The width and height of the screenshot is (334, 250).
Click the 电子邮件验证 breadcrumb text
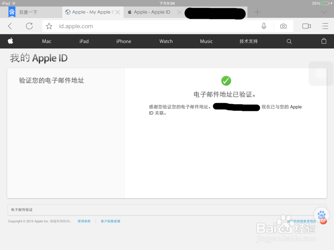click(22, 210)
